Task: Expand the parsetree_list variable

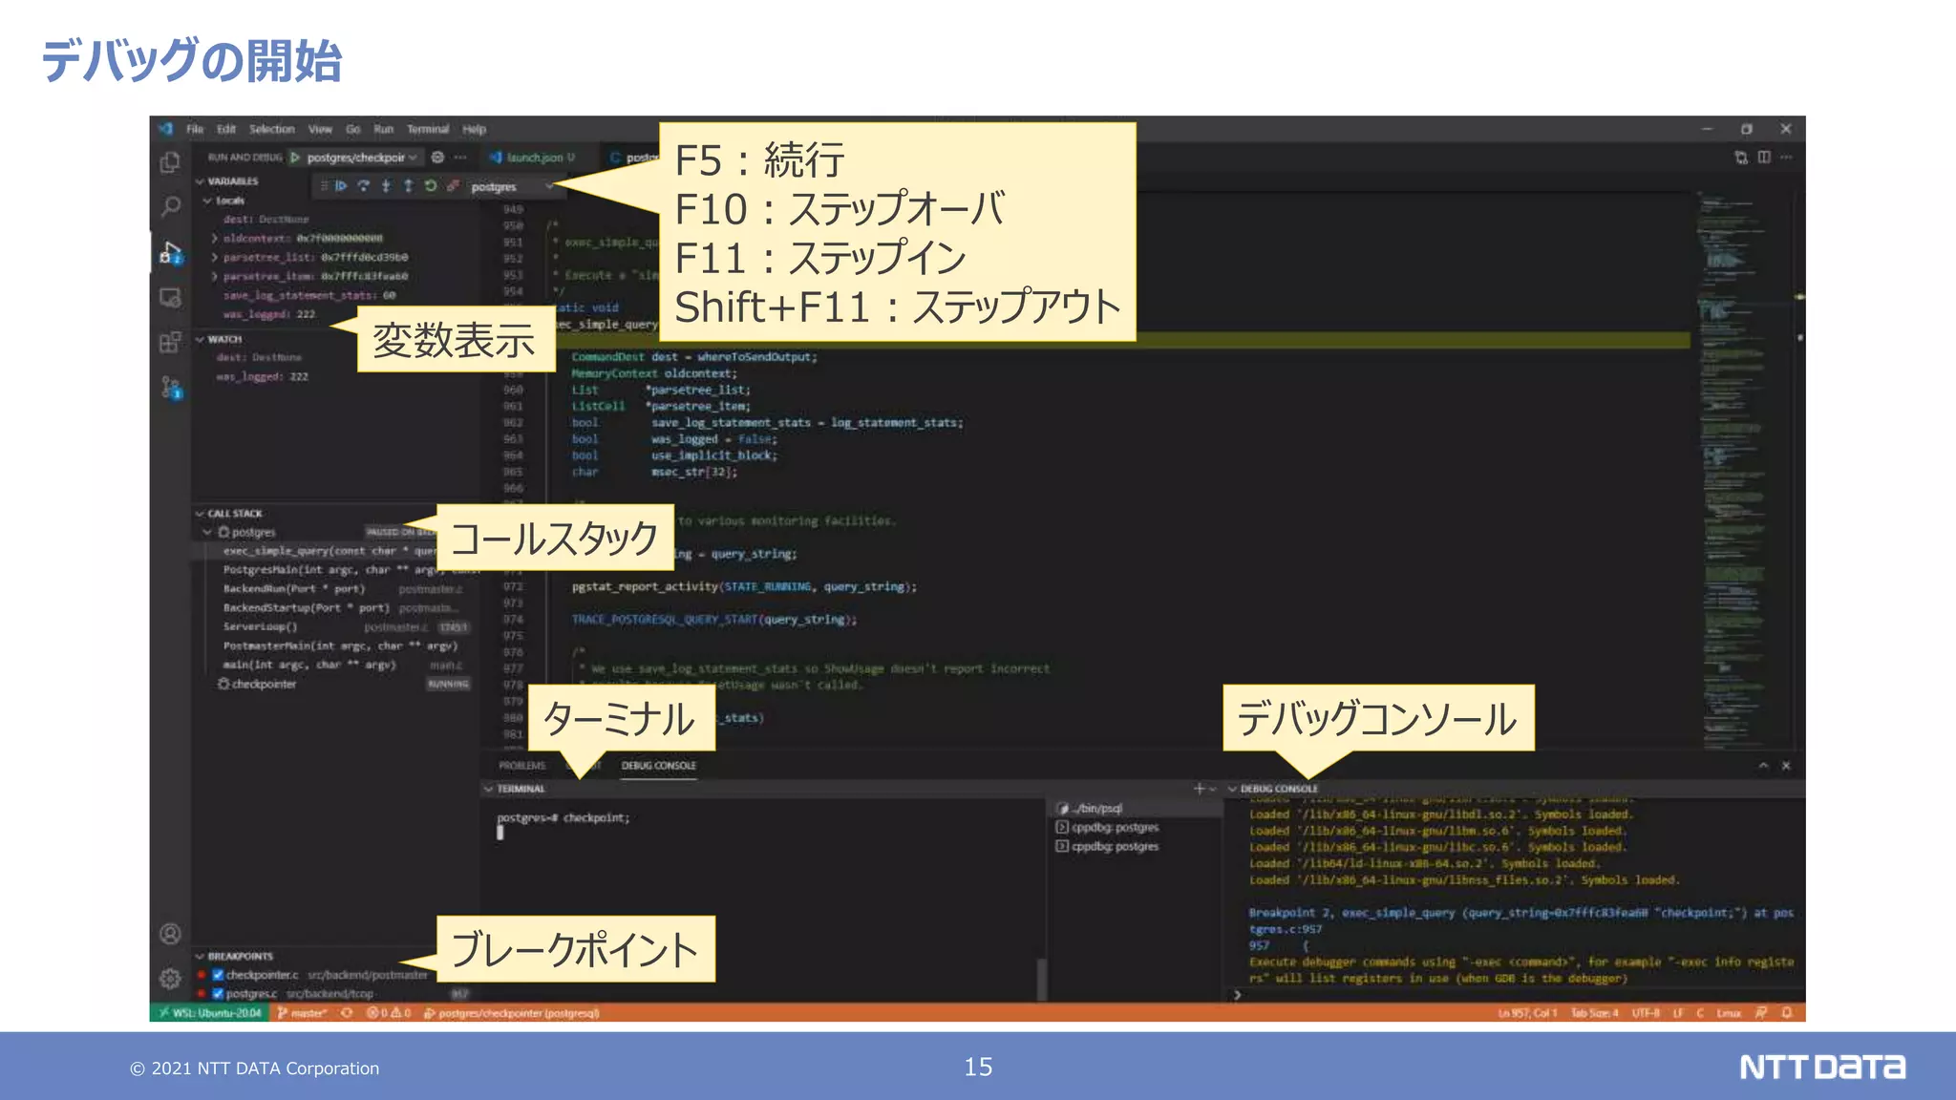Action: [215, 258]
